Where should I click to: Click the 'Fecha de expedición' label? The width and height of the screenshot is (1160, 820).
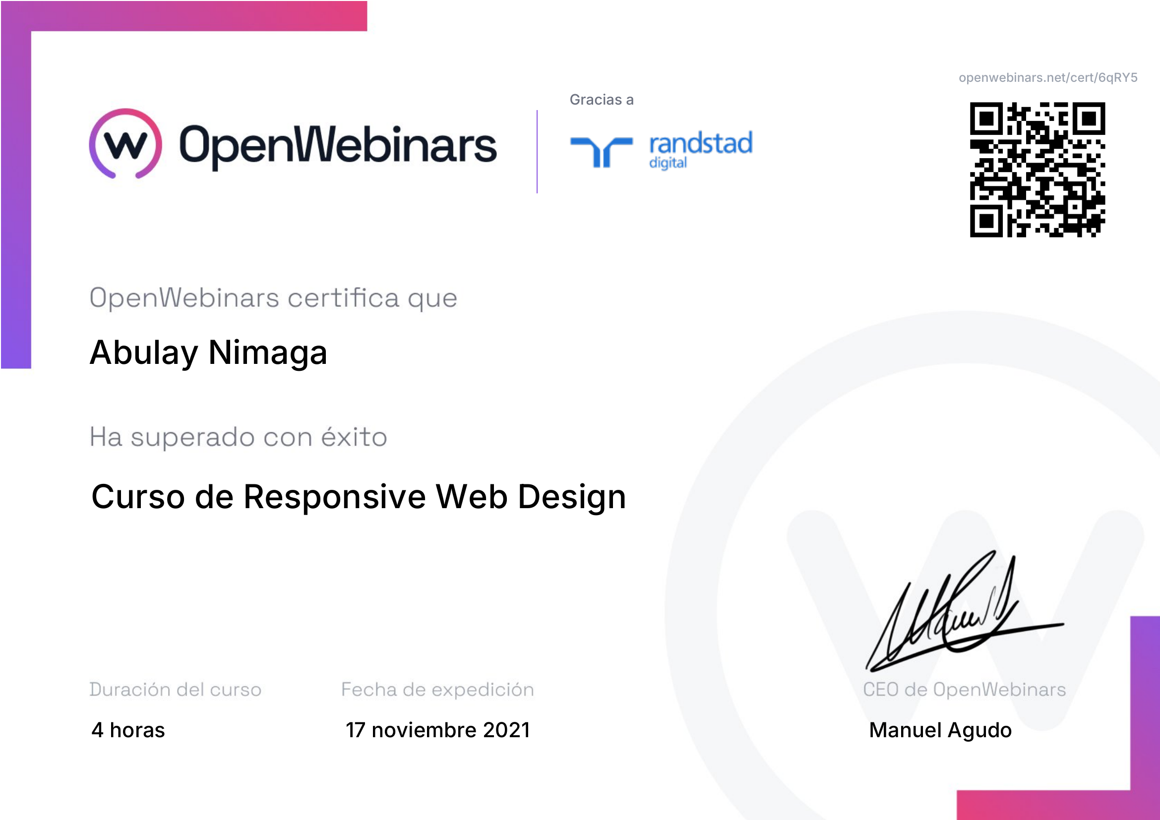pos(437,690)
